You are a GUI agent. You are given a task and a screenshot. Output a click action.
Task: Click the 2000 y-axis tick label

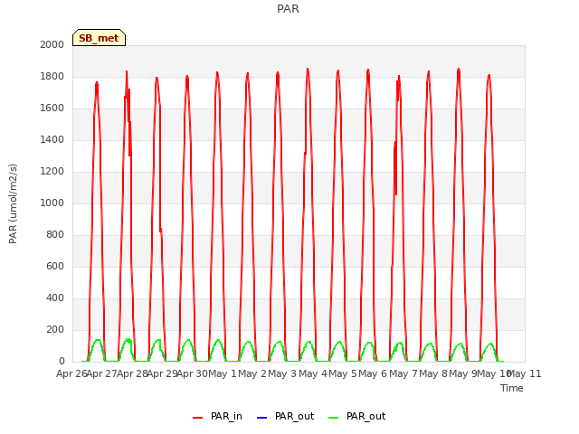click(52, 44)
